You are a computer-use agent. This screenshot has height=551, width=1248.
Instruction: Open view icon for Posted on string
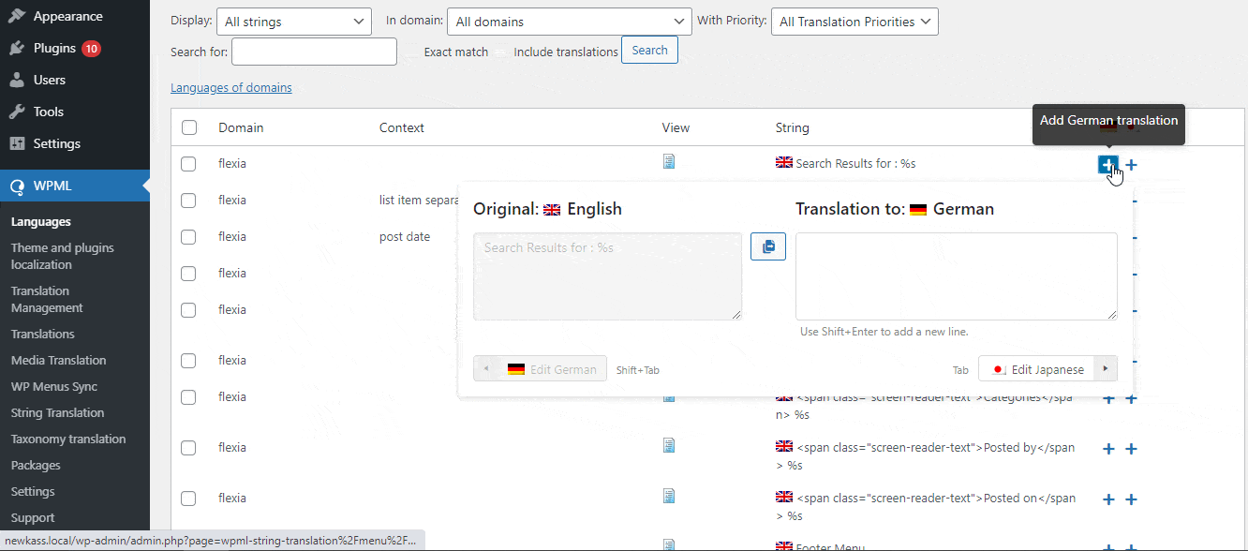(669, 495)
